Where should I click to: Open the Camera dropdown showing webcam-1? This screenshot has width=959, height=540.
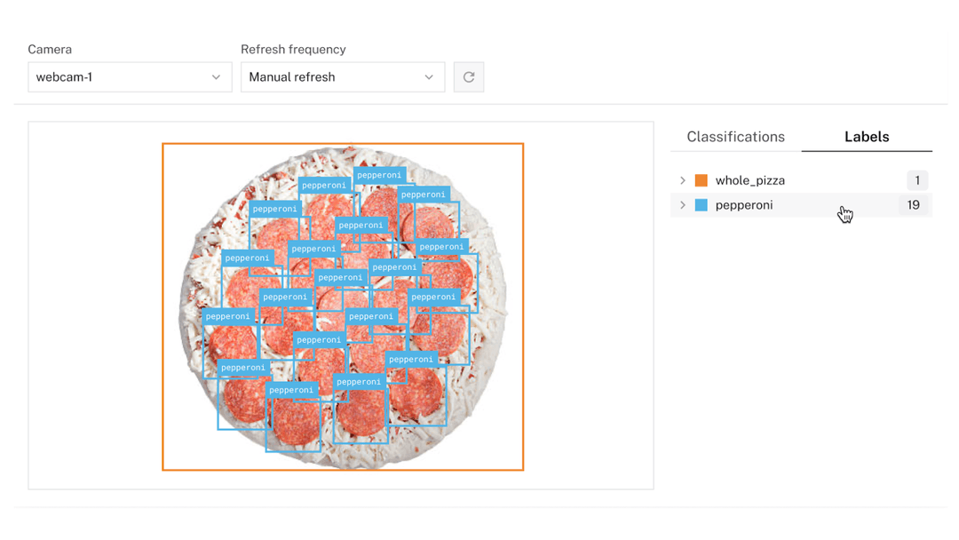(129, 77)
